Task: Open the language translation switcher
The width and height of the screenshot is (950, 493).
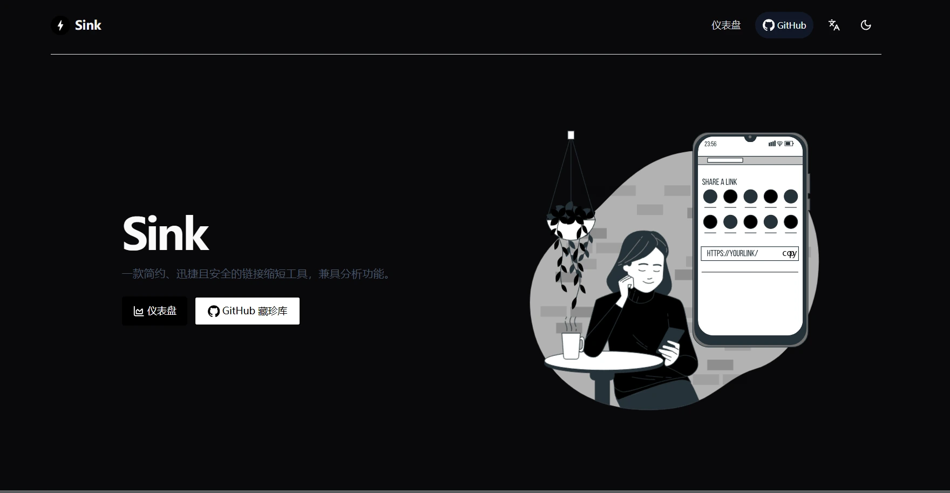Action: click(x=834, y=25)
